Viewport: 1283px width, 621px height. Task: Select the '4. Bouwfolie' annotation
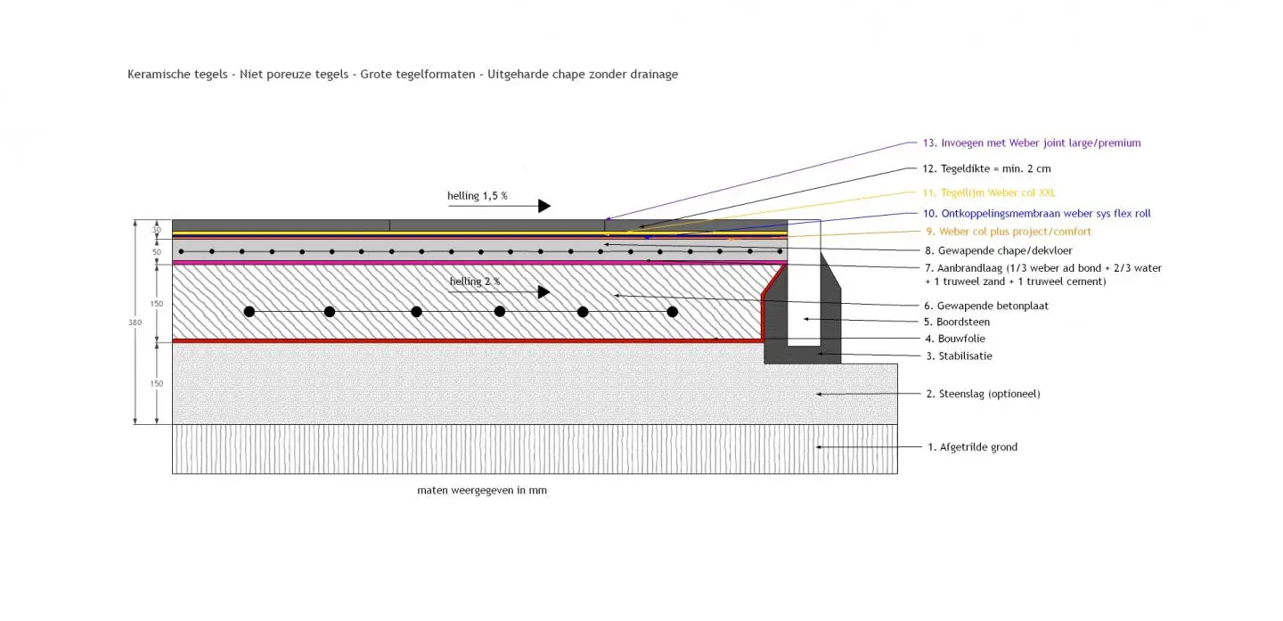954,339
